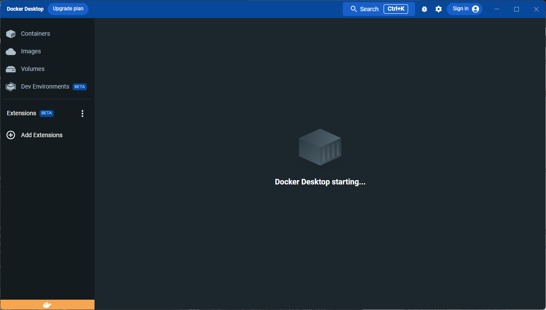Image resolution: width=546 pixels, height=310 pixels.
Task: Open Settings via the gear icon
Action: [x=438, y=9]
